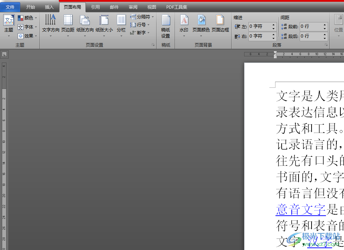Screen dimensions: 344x250
Task: Open 页面颜色 page color picker
Action: pos(201,26)
